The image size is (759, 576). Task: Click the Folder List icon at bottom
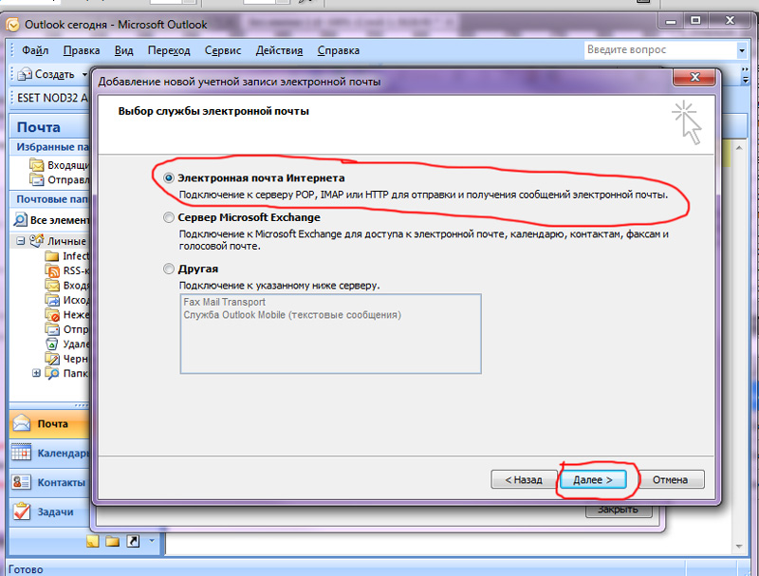(113, 541)
